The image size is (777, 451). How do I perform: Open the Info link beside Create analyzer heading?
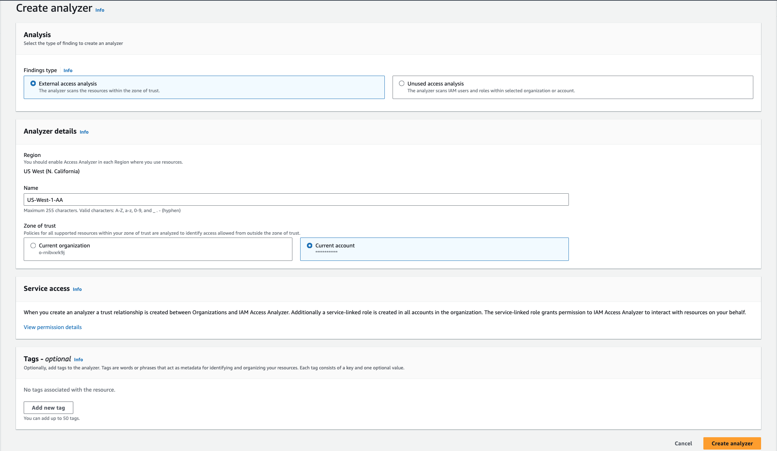(99, 10)
